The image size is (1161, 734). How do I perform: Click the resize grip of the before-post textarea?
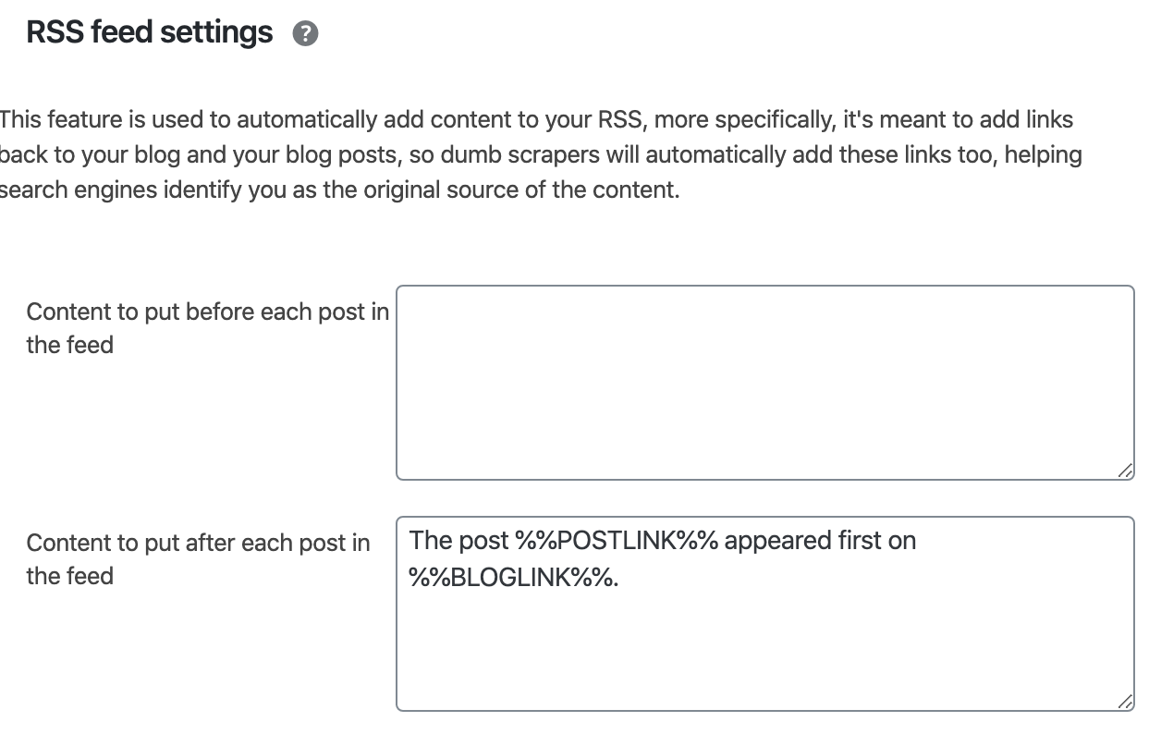pos(1124,471)
